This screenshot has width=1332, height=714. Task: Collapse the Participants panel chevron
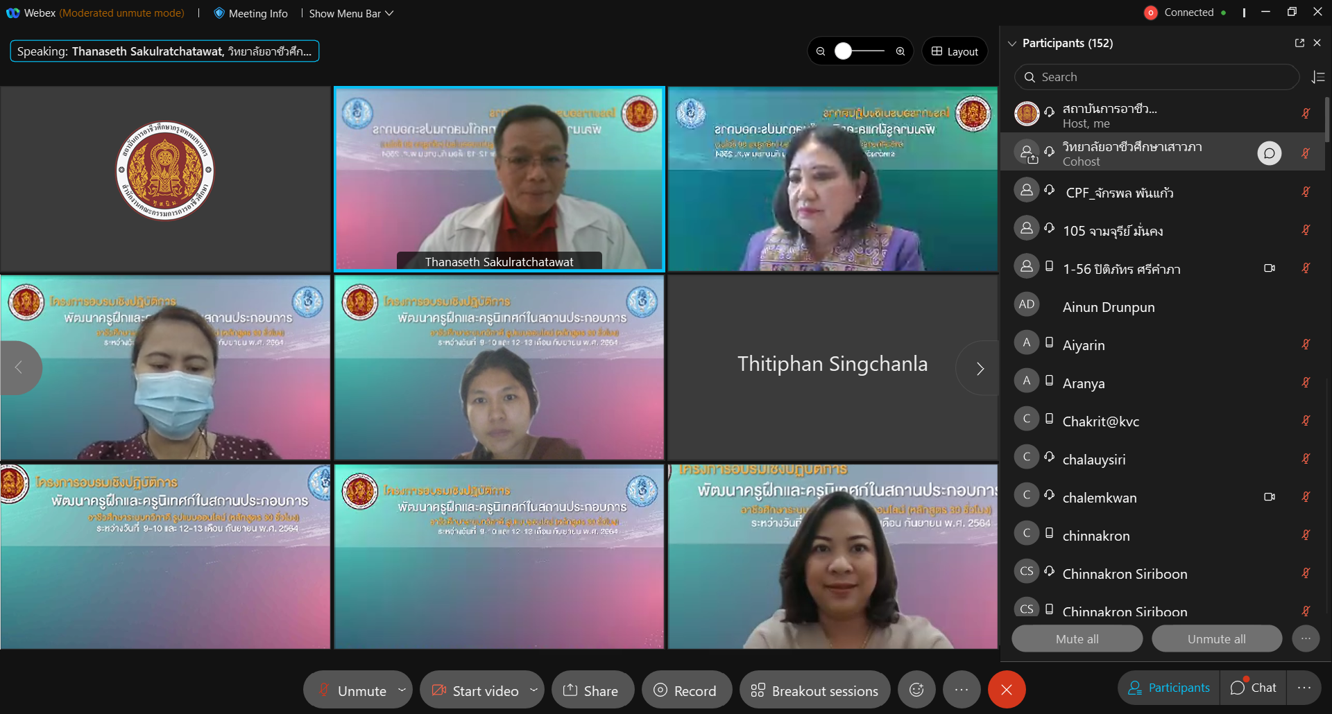point(1012,43)
